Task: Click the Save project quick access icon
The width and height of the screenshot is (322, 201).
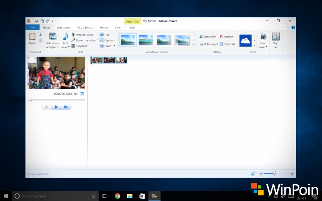Action: 37,21
